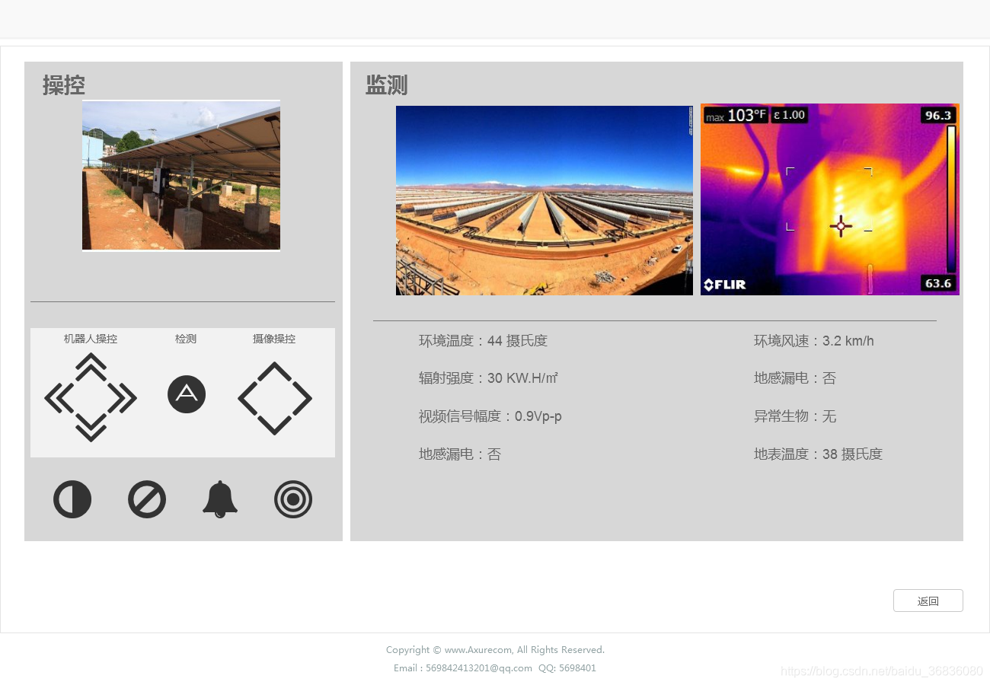Viewport: 990px width, 685px height.
Task: Click the Copyright www.Axurecom footer text
Action: pyautogui.click(x=495, y=650)
